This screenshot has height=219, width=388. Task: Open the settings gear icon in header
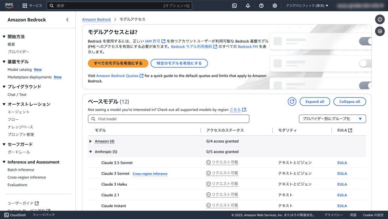click(275, 5)
